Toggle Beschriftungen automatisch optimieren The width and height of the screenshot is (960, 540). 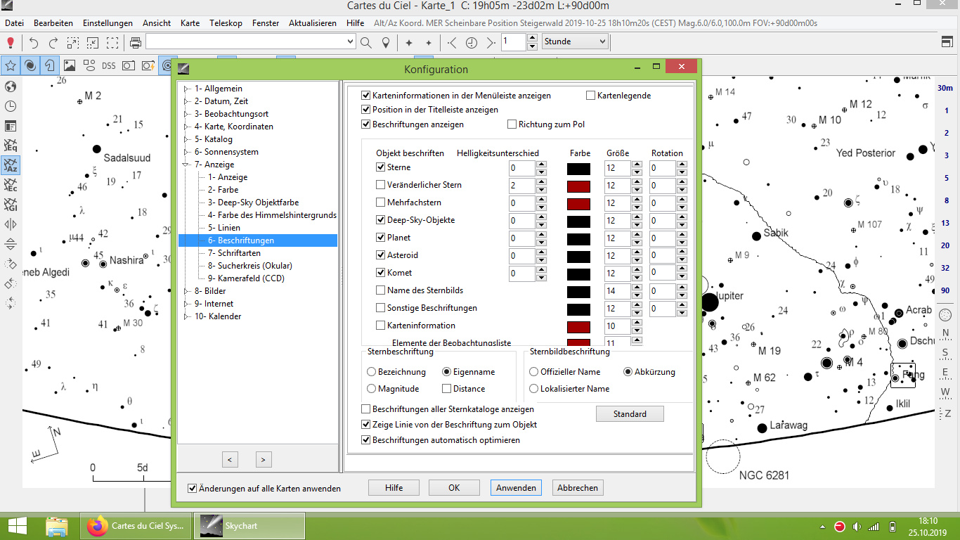(365, 440)
